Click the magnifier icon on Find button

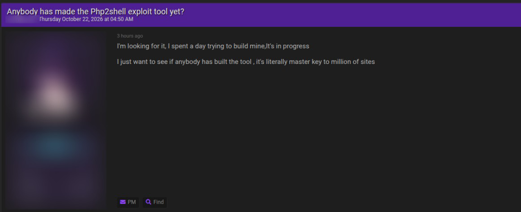click(x=149, y=202)
